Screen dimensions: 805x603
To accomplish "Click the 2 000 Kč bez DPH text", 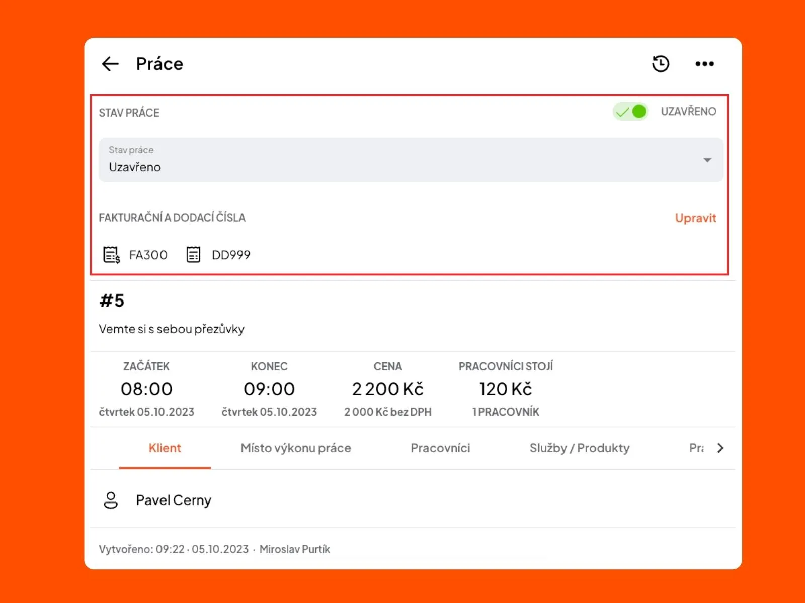I will click(x=388, y=412).
